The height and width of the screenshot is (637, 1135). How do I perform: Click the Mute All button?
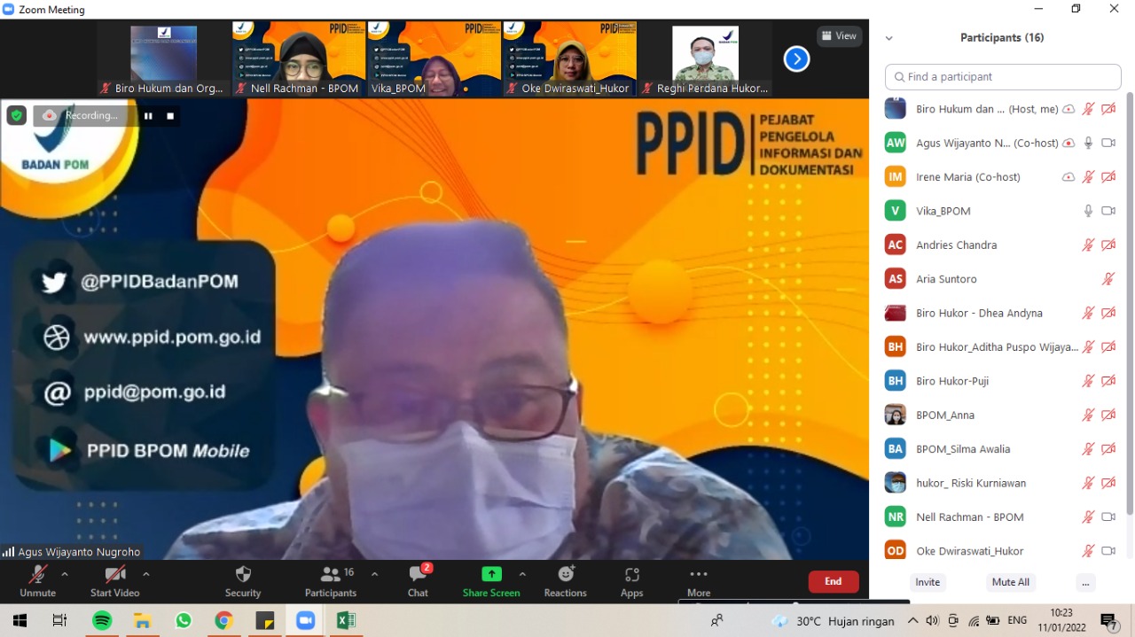1011,582
